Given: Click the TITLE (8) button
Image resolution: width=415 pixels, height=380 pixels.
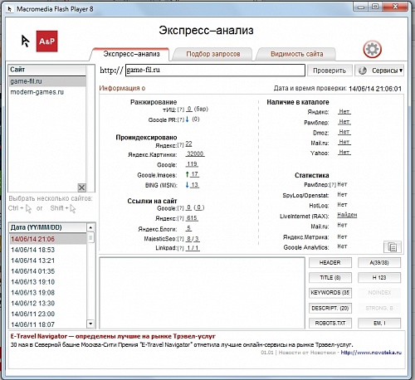Looking at the screenshot, I should tap(330, 278).
